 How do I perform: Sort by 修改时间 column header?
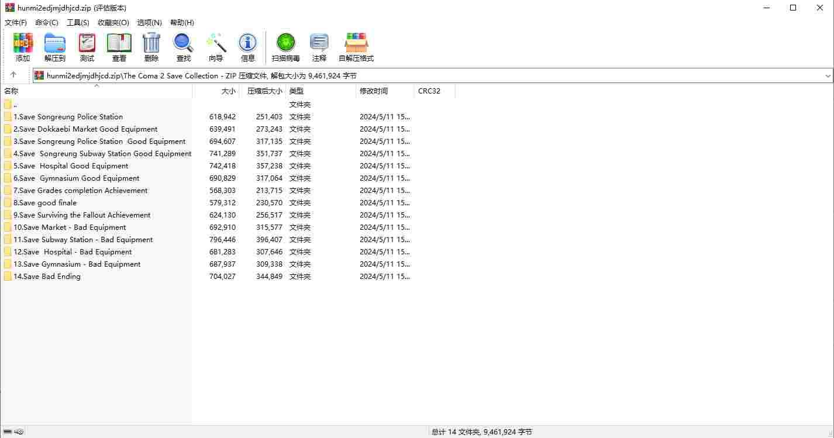coord(385,91)
